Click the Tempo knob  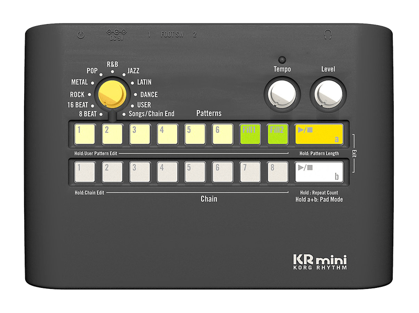pos(282,94)
